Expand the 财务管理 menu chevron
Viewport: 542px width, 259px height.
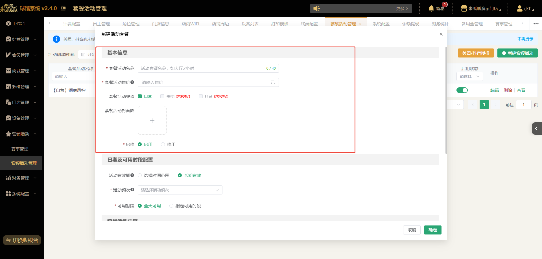[x=35, y=178]
